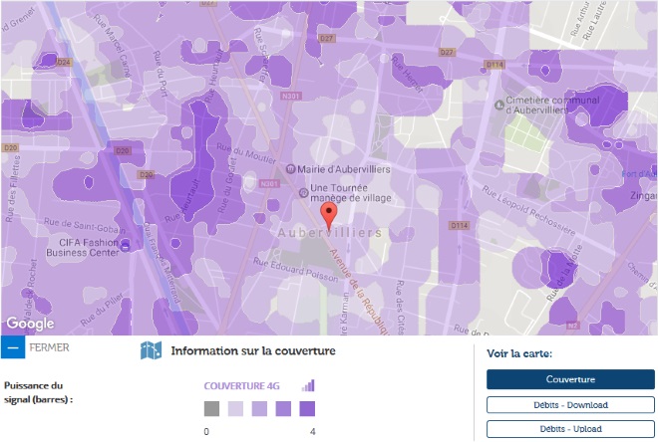Image resolution: width=658 pixels, height=442 pixels.
Task: Switch to the Débits - Download map
Action: tap(570, 405)
